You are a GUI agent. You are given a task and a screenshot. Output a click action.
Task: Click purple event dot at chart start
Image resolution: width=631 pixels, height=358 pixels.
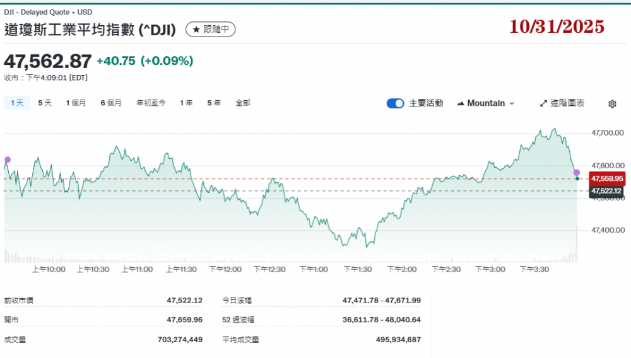coord(8,159)
